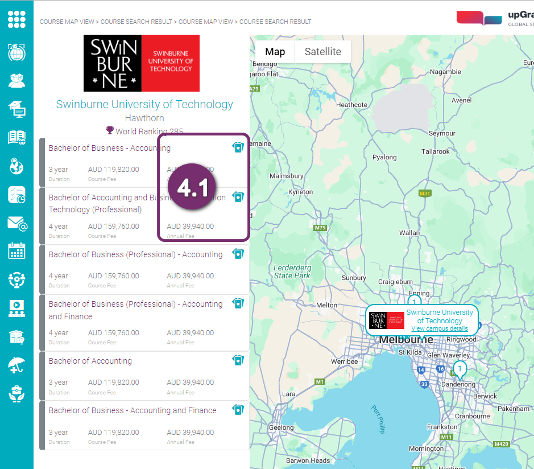534x469 pixels.
Task: Open the open-book globe sidebar icon
Action: (x=16, y=137)
